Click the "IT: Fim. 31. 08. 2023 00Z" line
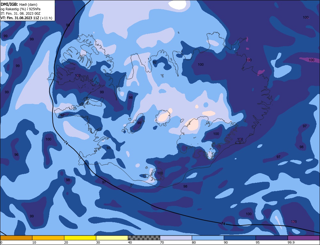The height and width of the screenshot is (245, 320). (20, 13)
